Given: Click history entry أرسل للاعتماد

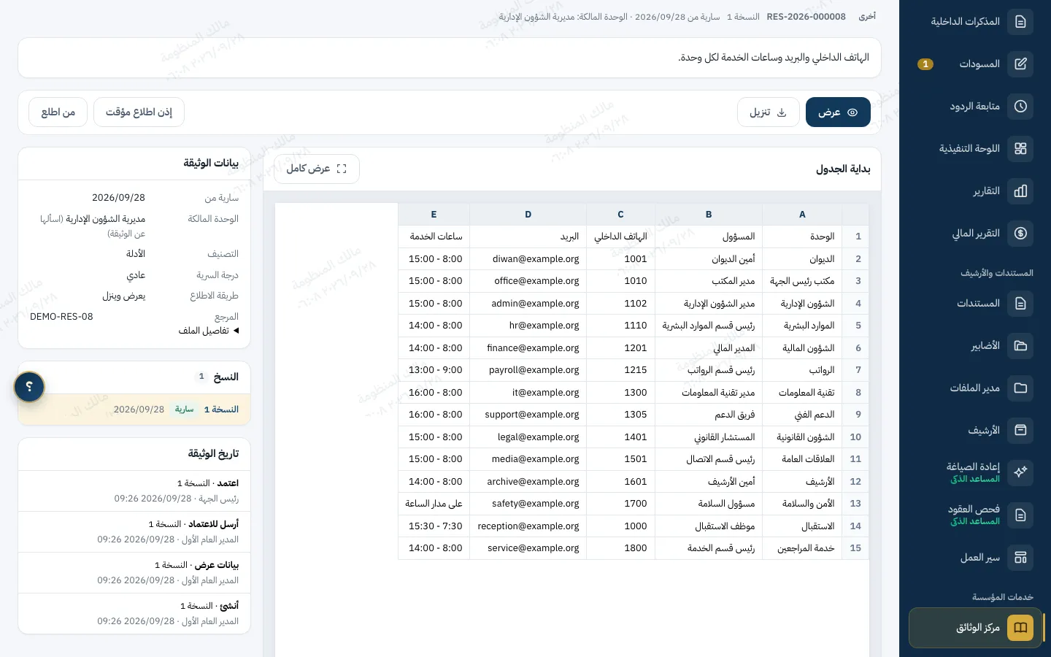Looking at the screenshot, I should (134, 532).
